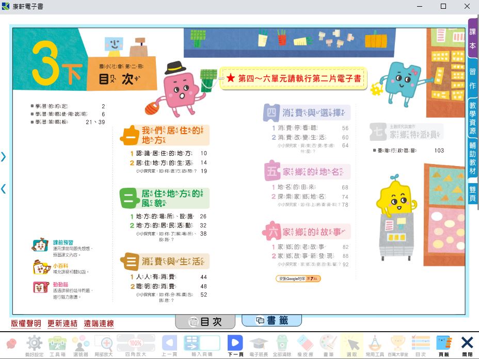
Task: Open unit 六 家鄉的故事 heading
Action: (x=307, y=232)
